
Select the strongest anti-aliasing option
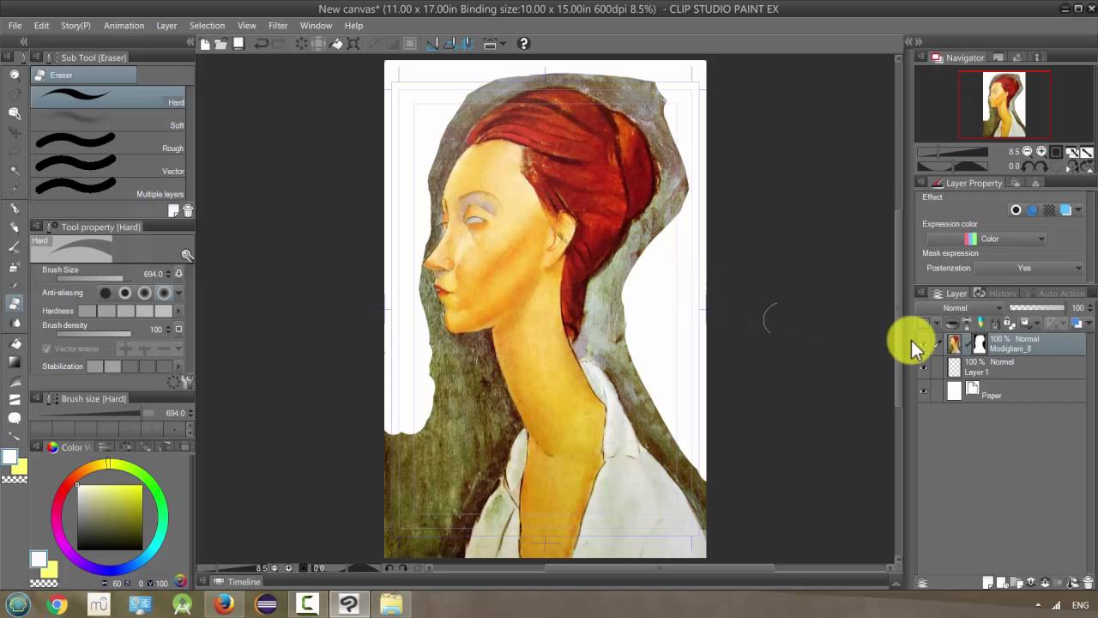164,293
